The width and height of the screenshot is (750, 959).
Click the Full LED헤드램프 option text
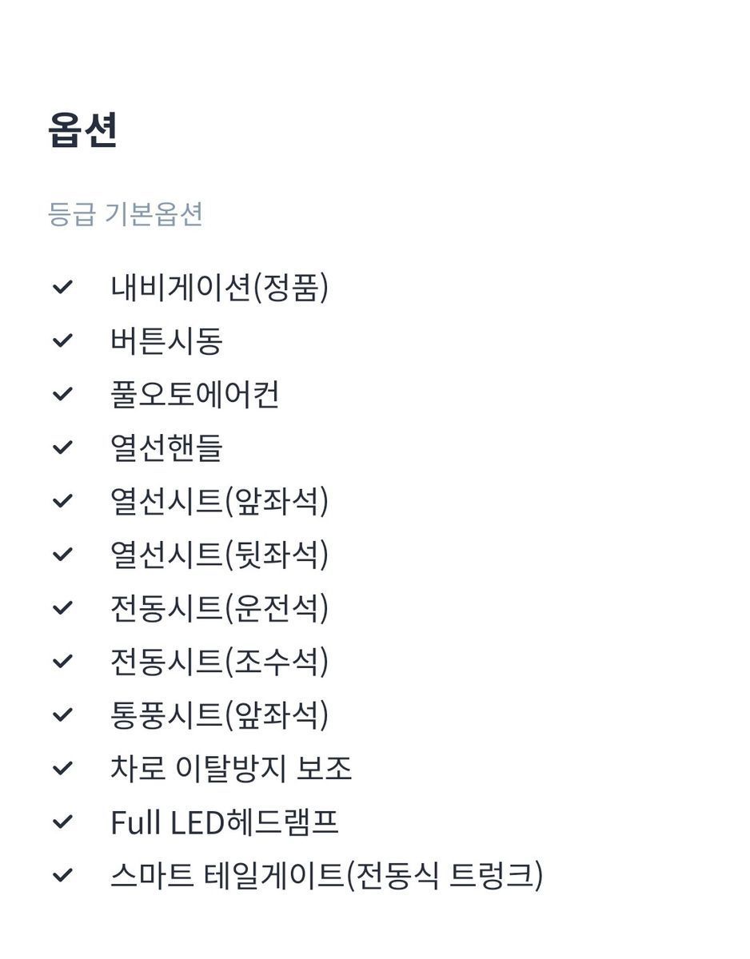225,822
